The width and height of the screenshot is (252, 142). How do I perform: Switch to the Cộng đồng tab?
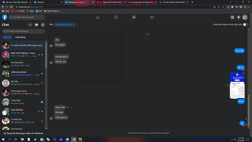[x=20, y=37]
